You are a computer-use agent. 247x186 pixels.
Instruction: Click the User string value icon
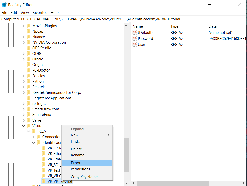pyautogui.click(x=134, y=44)
